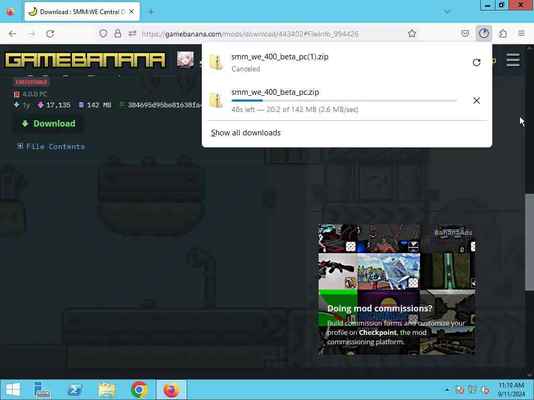Go back to the previous page
The width and height of the screenshot is (534, 400).
13,34
